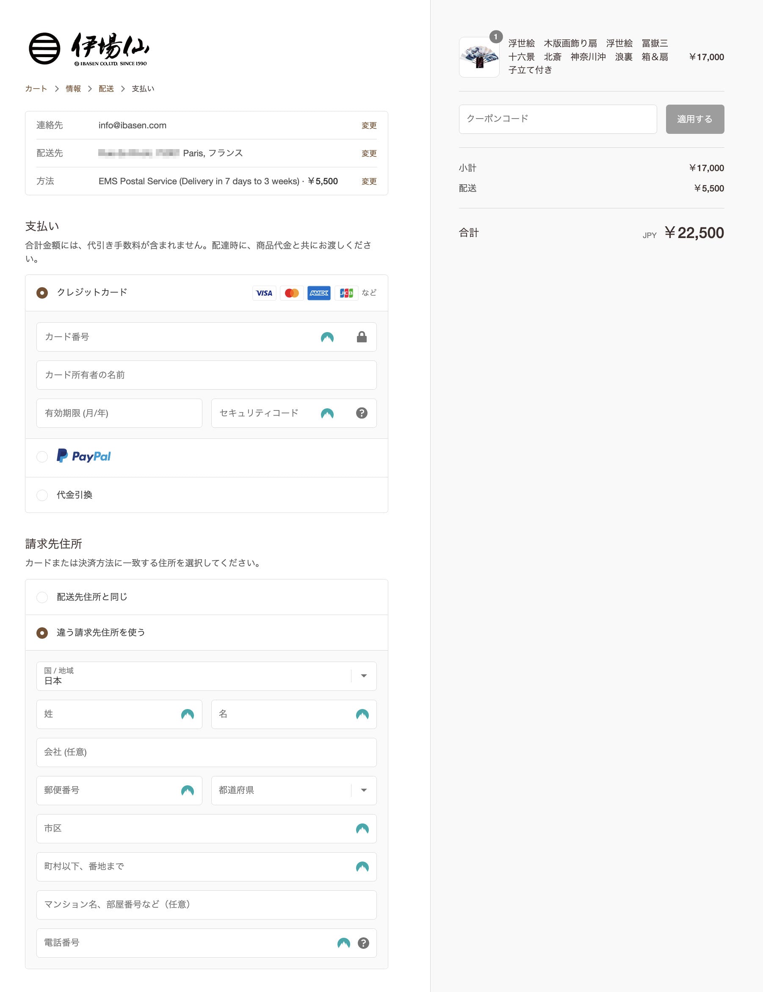Click the 支払い breadcrumb step
The height and width of the screenshot is (992, 763).
point(143,89)
